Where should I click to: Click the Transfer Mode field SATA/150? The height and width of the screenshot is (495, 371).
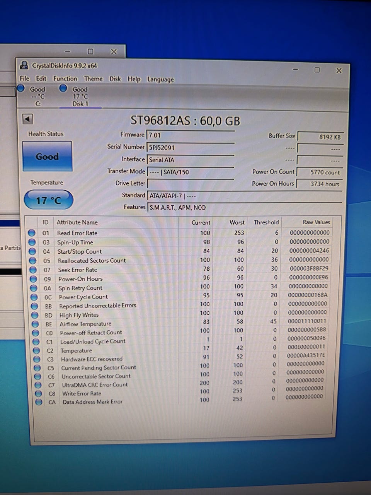(x=191, y=172)
